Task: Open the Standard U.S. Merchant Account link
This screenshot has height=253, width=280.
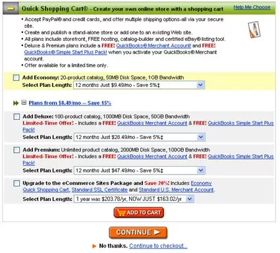Action: 177,190
